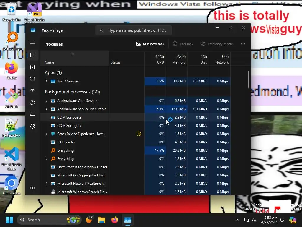Open Copilot Preview taskbar icon
302x227 pixels.
pos(293,220)
